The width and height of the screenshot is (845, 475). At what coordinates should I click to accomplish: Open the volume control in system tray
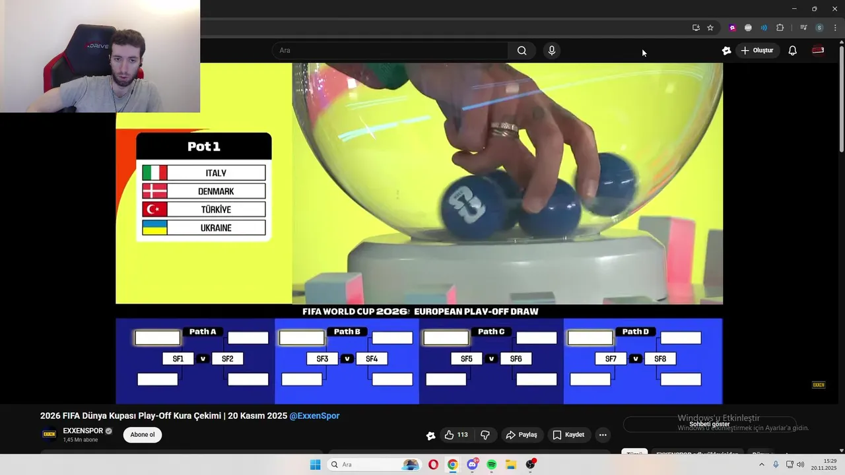point(800,464)
